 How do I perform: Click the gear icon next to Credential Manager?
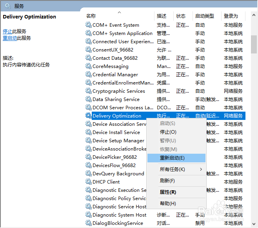(89, 75)
